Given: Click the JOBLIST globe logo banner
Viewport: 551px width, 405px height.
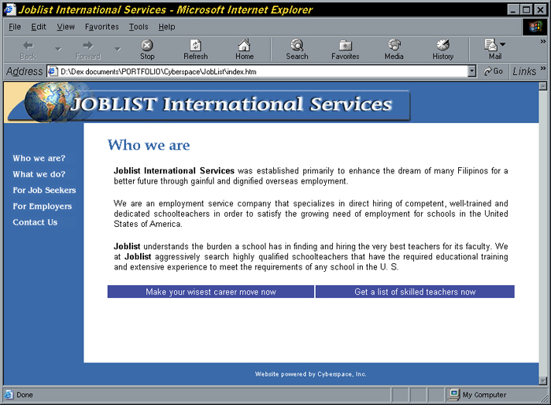Looking at the screenshot, I should coord(207,103).
